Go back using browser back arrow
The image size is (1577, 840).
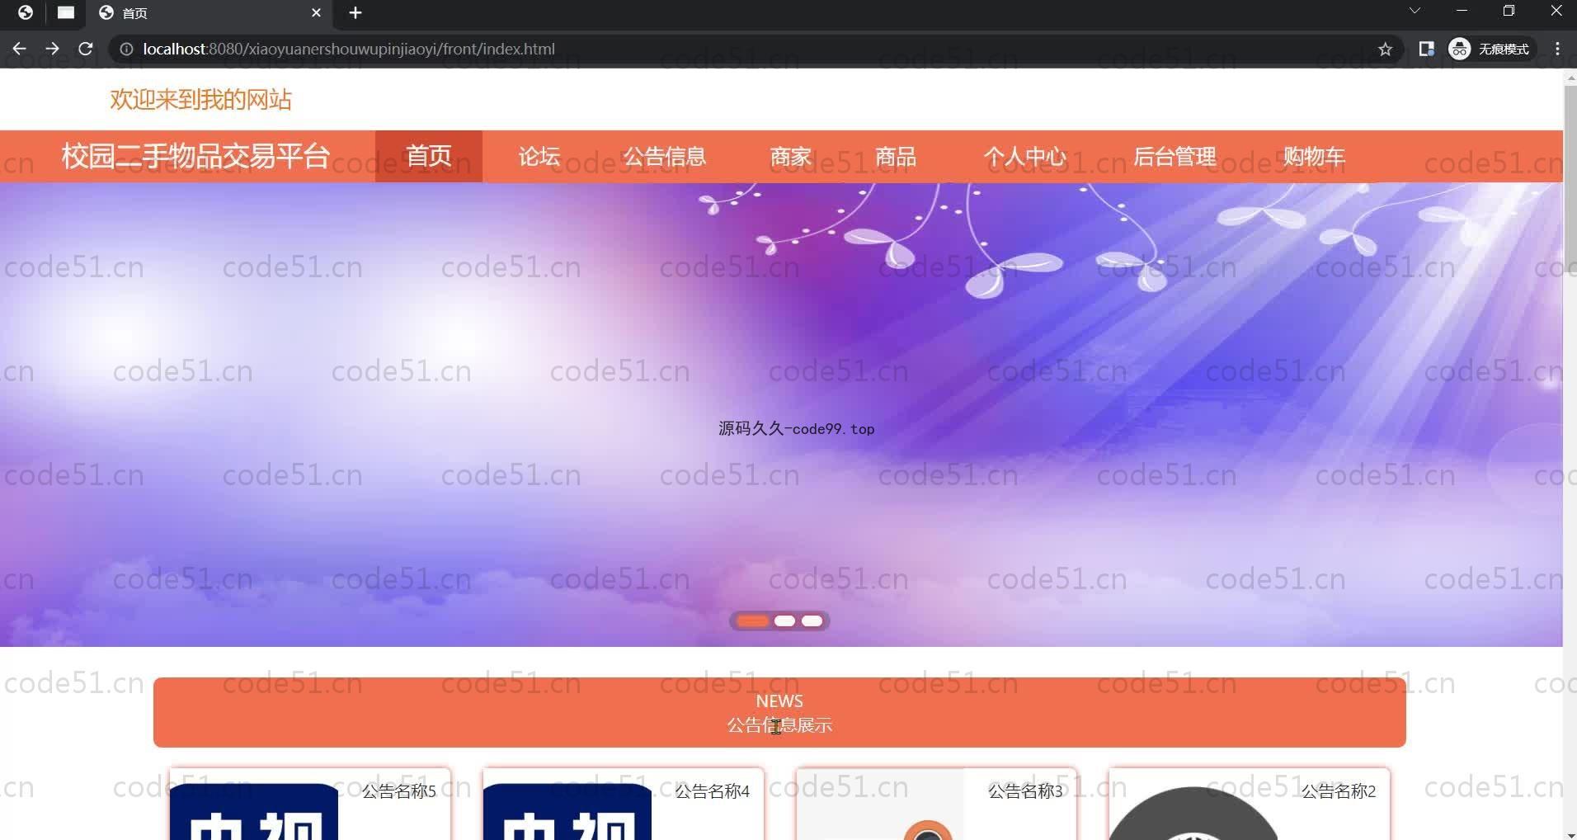[x=19, y=49]
